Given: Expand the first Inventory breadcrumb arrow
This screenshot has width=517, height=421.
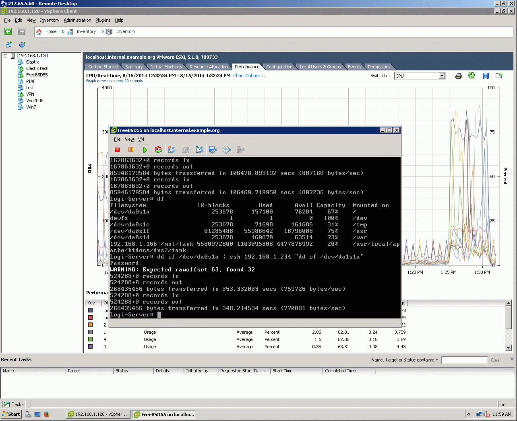Looking at the screenshot, I should coord(63,32).
